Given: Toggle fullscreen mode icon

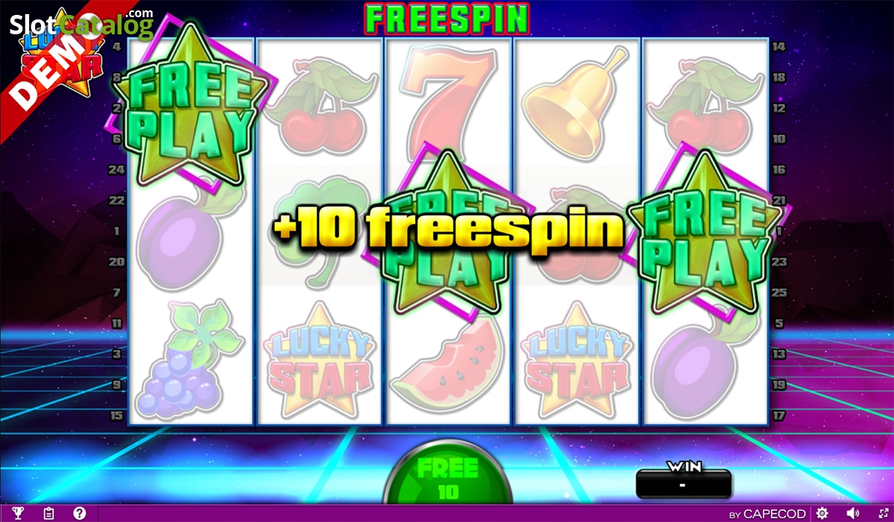Looking at the screenshot, I should 883,513.
